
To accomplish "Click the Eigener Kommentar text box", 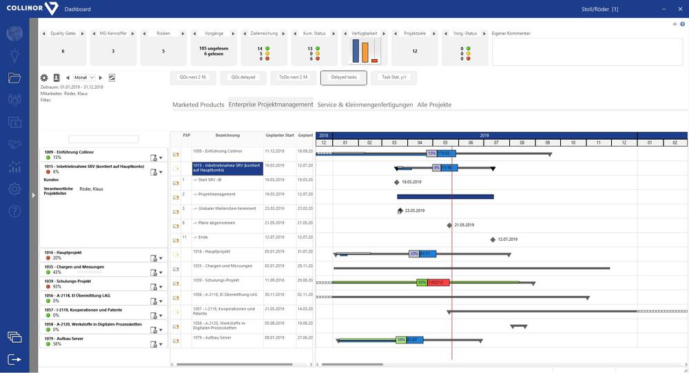I will (x=586, y=51).
